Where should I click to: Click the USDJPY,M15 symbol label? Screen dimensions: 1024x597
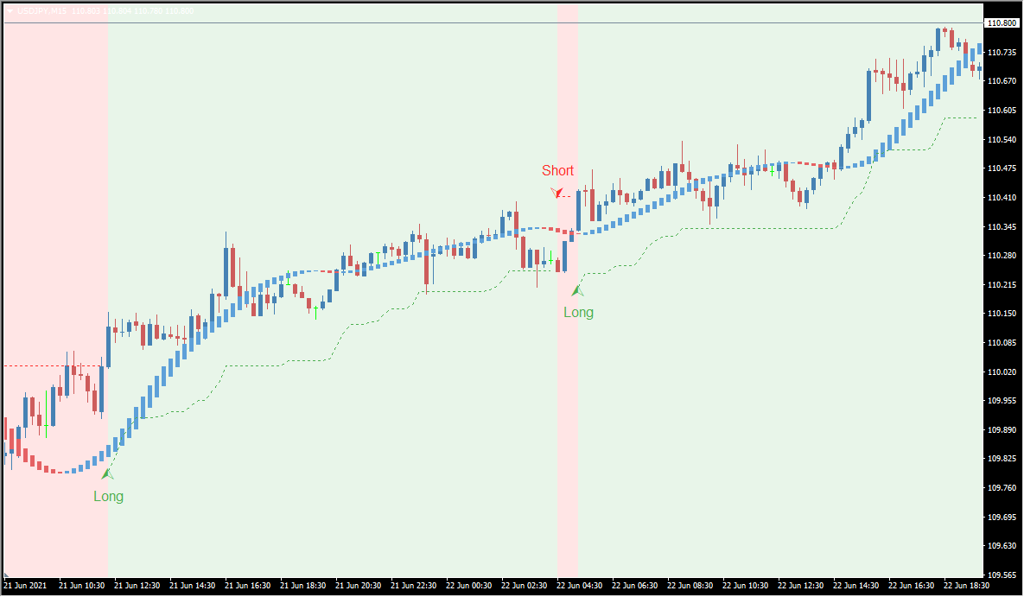click(41, 10)
